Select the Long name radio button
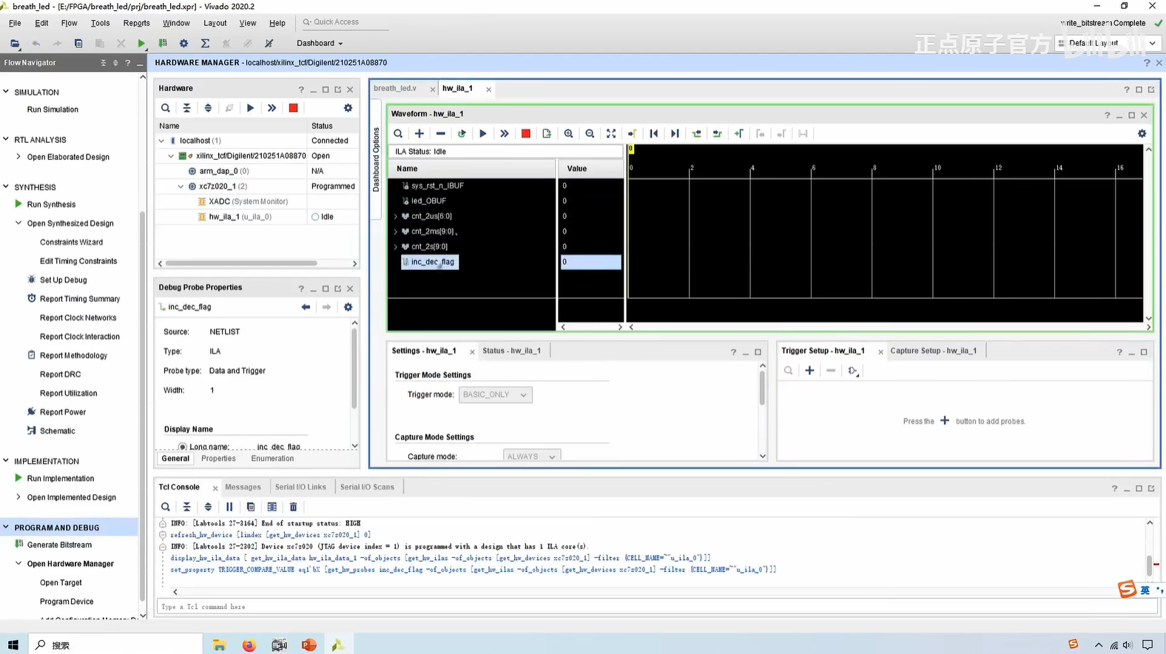 [182, 447]
